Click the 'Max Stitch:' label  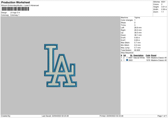click(125, 43)
